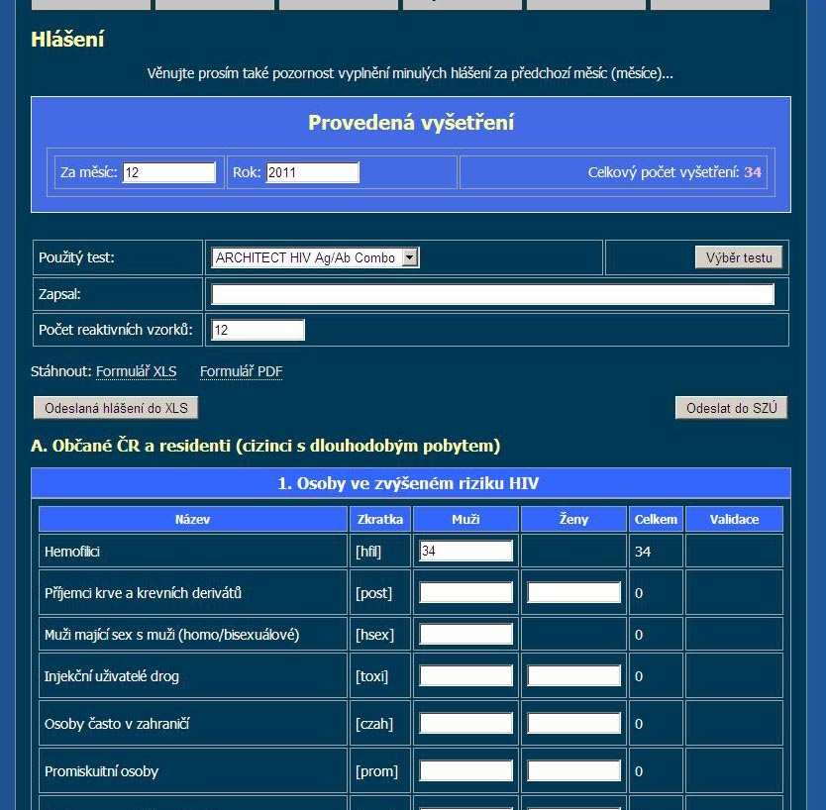
Task: Click the Název column header
Action: coord(193,519)
